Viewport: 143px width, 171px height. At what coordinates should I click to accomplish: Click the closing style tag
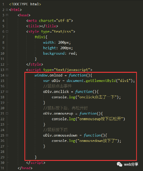point(34,64)
